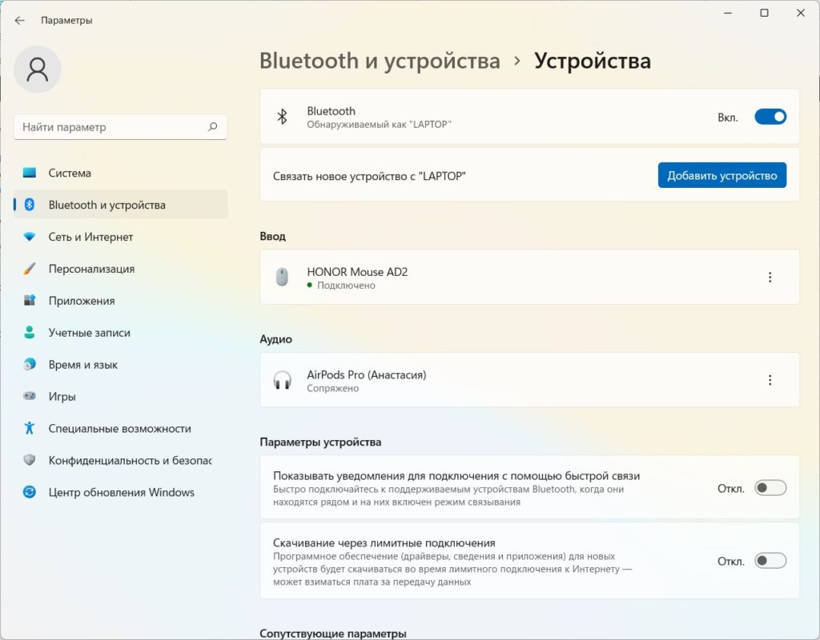Viewport: 820px width, 640px height.
Task: Click the Центр обновления Windows icon
Action: tap(30, 492)
